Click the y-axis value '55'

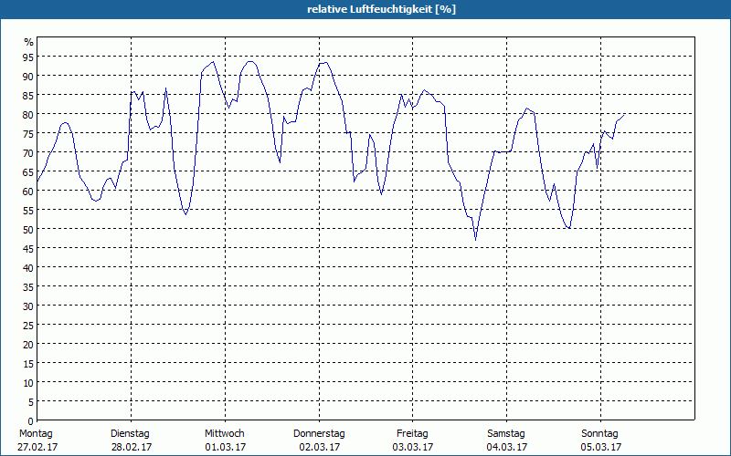(29, 211)
